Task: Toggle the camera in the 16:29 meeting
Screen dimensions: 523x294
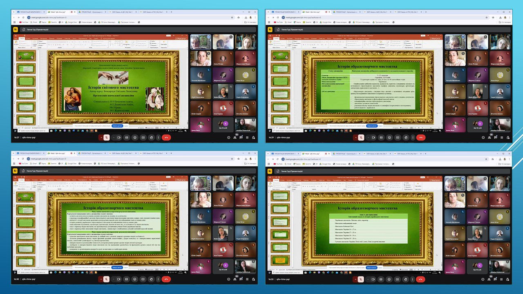Action: point(373,138)
